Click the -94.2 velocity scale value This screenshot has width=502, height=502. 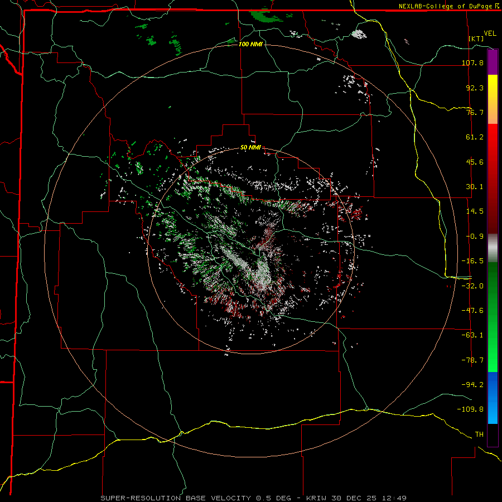point(472,385)
